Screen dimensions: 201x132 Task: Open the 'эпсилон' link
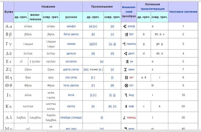(71, 61)
